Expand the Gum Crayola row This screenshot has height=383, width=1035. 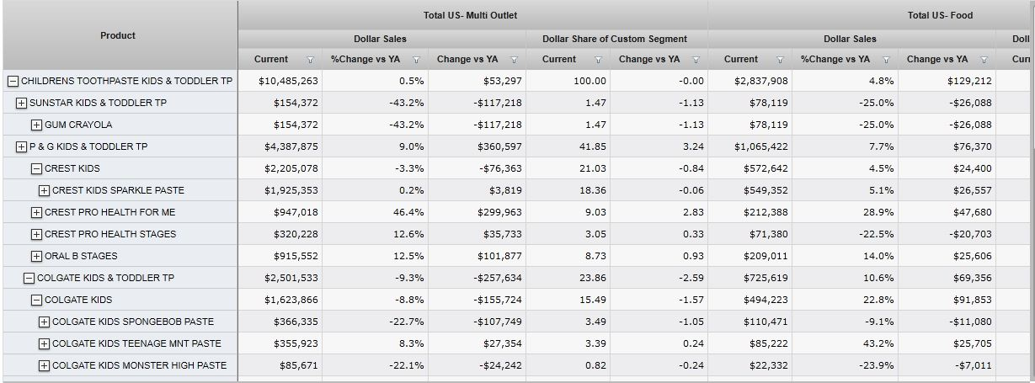[36, 125]
